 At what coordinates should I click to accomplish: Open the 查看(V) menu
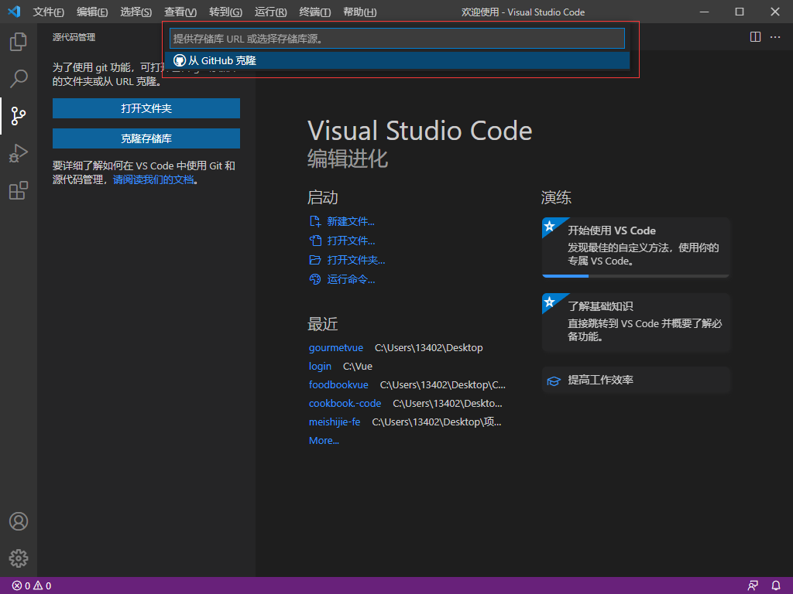point(180,12)
